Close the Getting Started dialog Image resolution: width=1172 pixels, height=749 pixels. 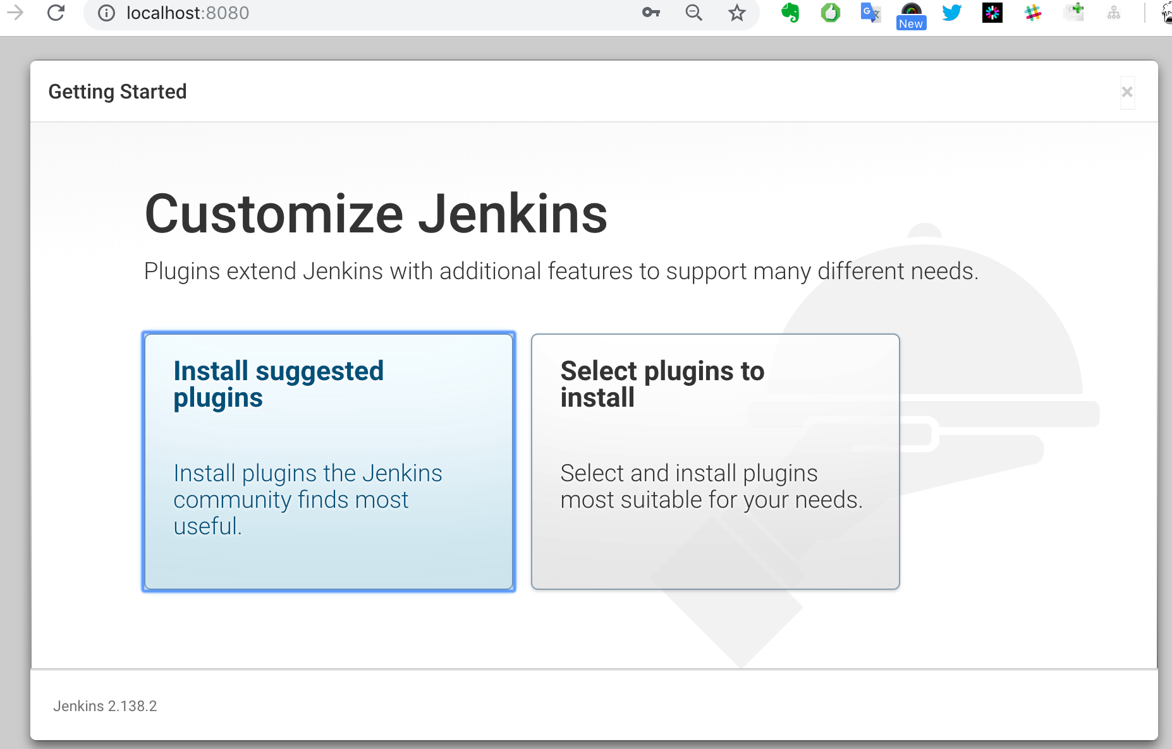click(1127, 92)
